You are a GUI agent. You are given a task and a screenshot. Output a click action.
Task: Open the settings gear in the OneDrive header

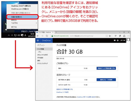pos(118,40)
